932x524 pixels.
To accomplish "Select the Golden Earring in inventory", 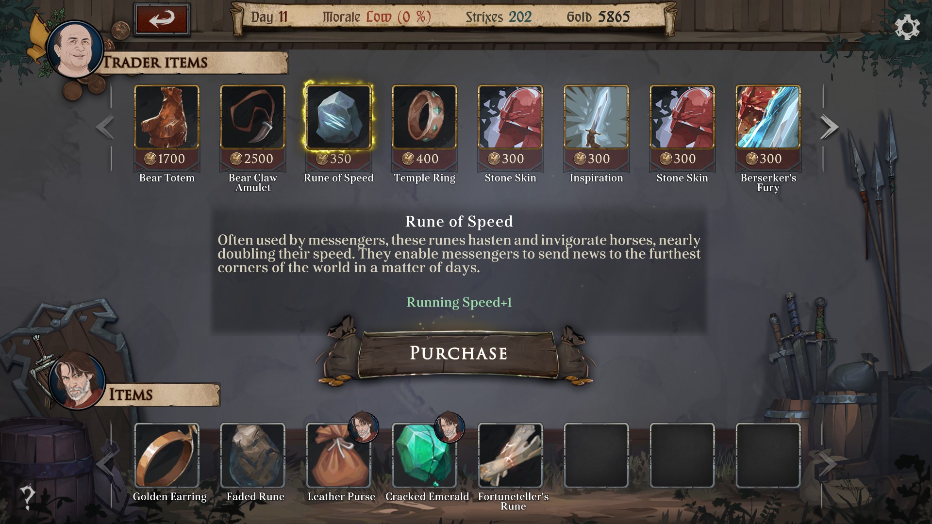I will (x=166, y=455).
